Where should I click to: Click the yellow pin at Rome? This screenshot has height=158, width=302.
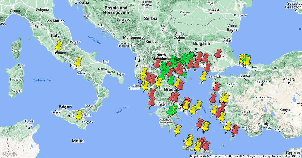click(59, 46)
